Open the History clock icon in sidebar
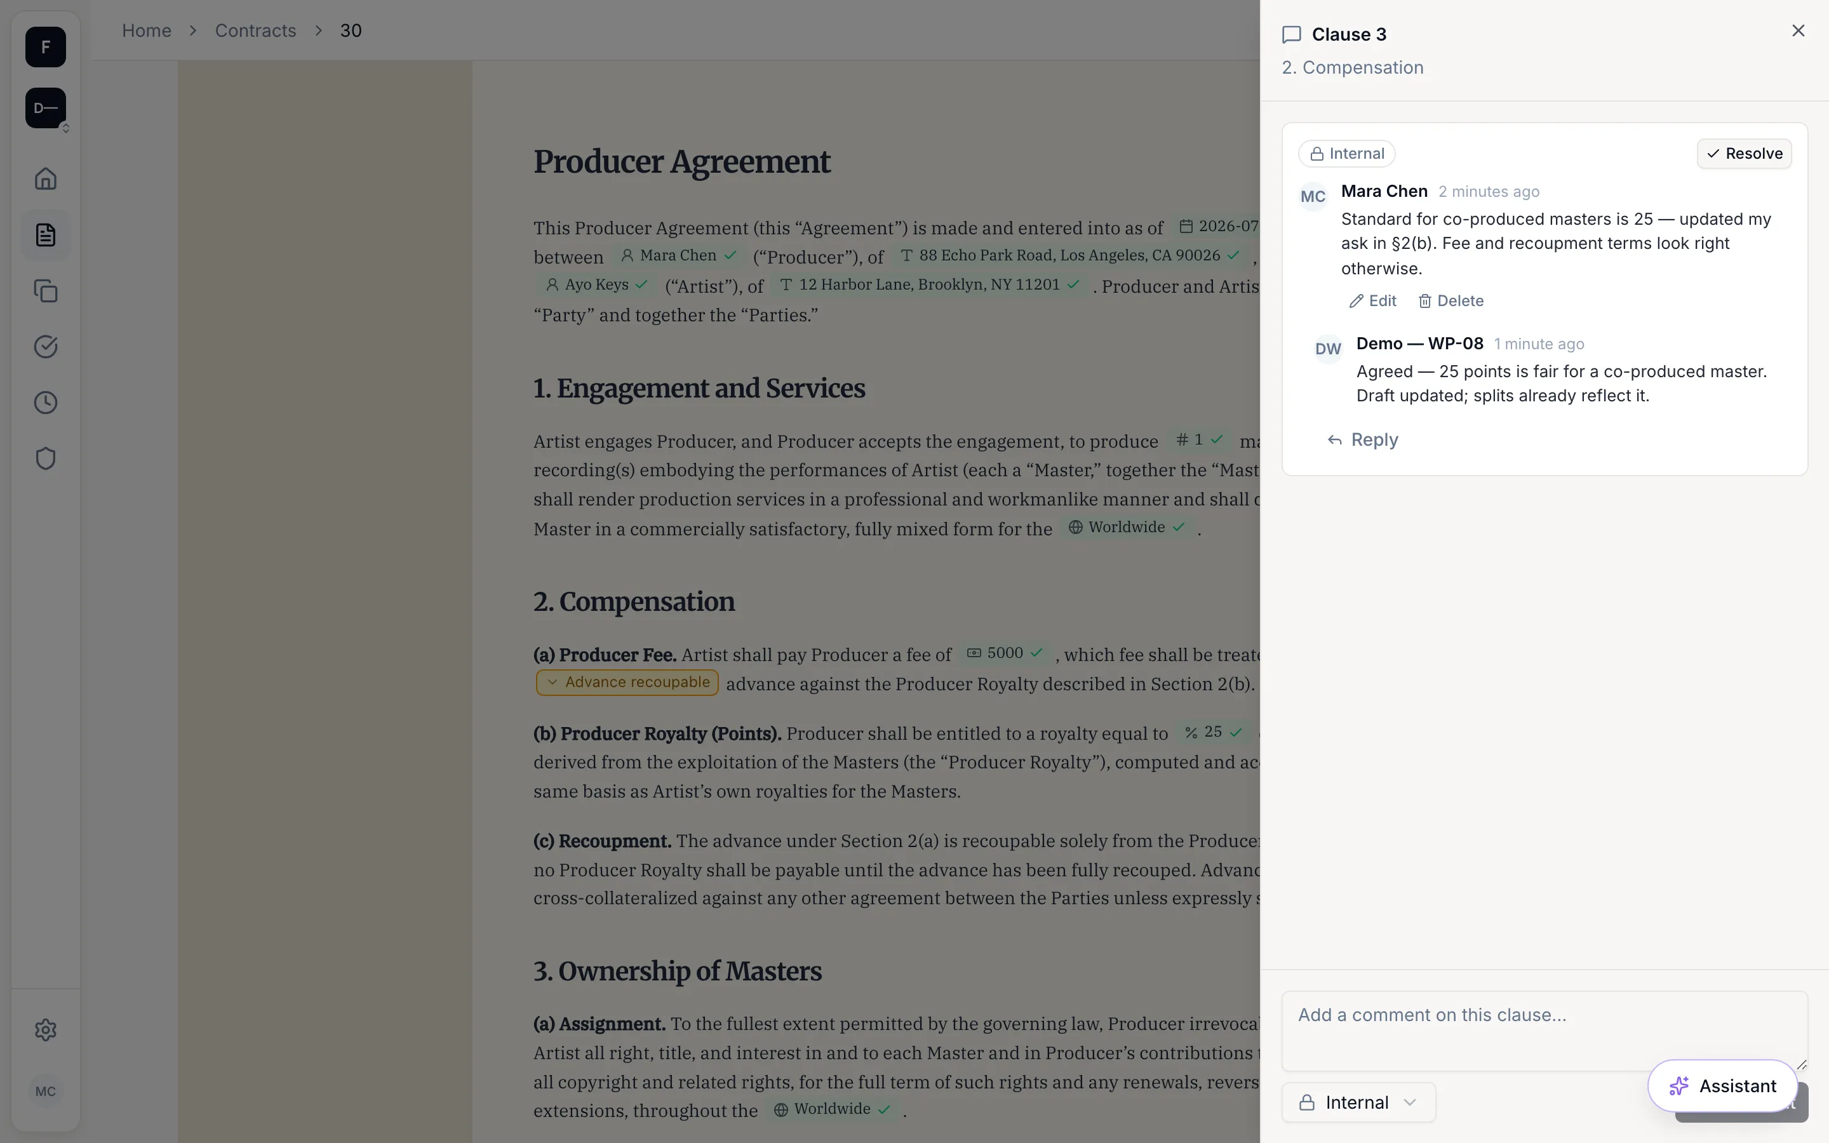1829x1143 pixels. pos(45,403)
